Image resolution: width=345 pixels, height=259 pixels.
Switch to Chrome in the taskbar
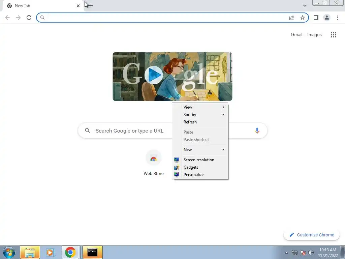click(70, 252)
